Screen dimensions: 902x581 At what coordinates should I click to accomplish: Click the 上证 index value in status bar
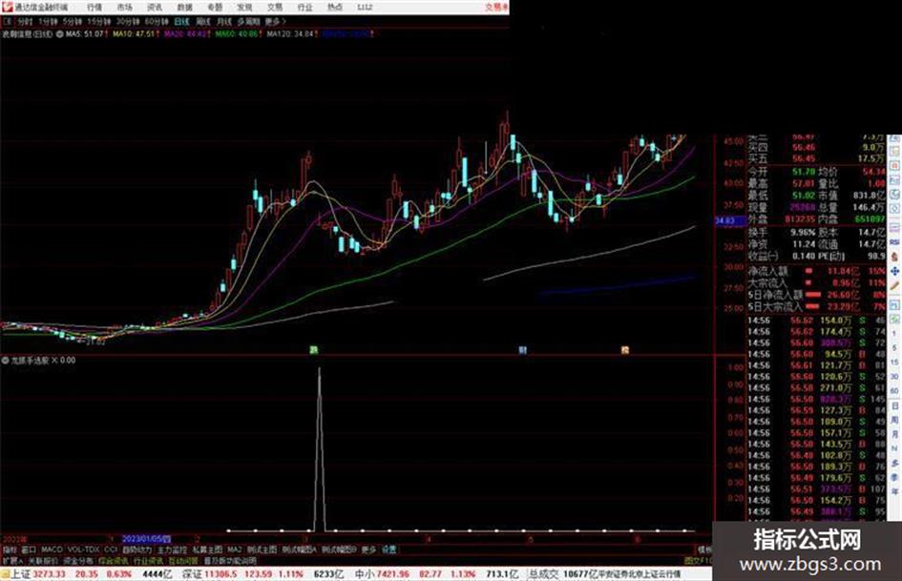(x=50, y=574)
